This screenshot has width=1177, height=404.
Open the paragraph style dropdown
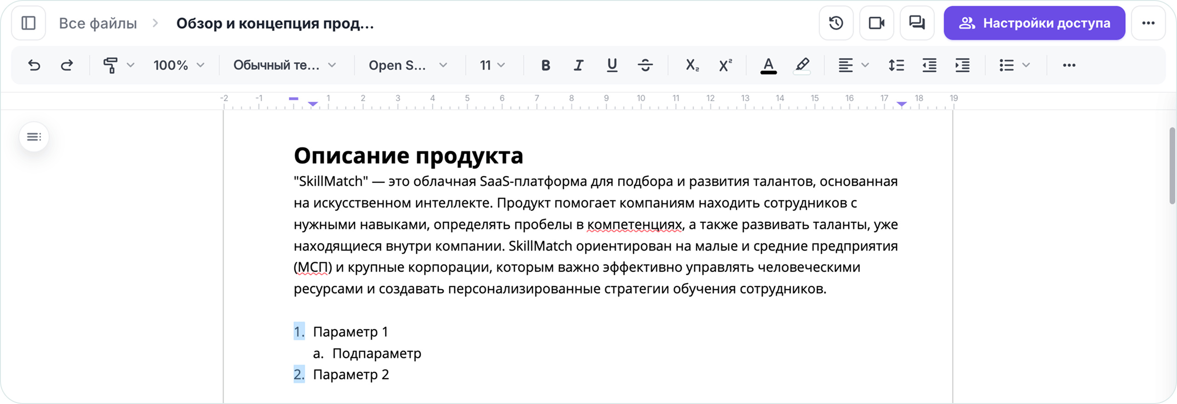pyautogui.click(x=285, y=65)
